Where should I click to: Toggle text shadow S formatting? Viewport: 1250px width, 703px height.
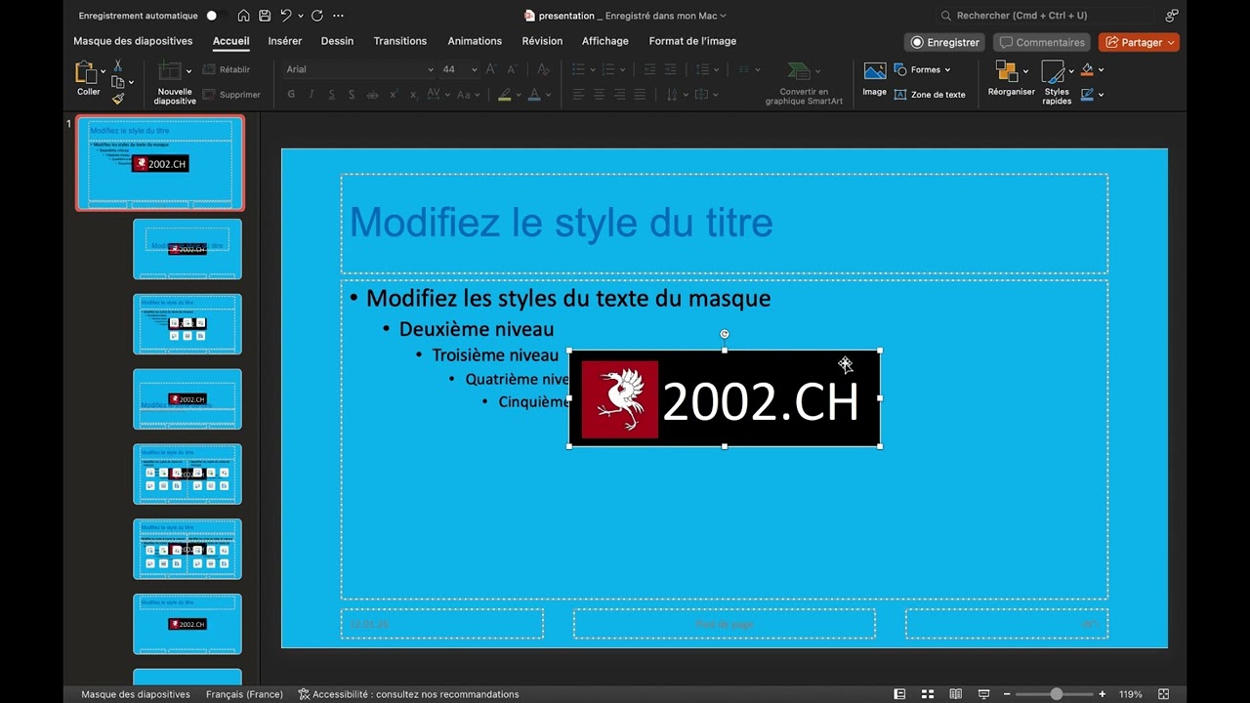coord(352,95)
